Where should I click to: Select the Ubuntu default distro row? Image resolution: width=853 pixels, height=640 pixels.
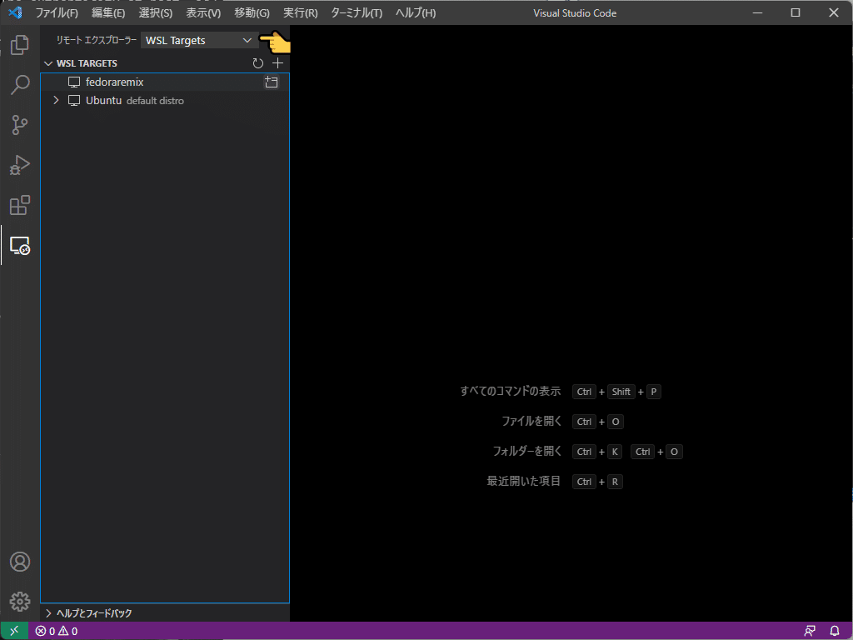tap(165, 101)
